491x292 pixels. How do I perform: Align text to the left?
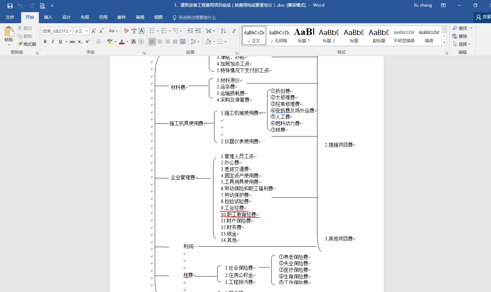point(152,42)
